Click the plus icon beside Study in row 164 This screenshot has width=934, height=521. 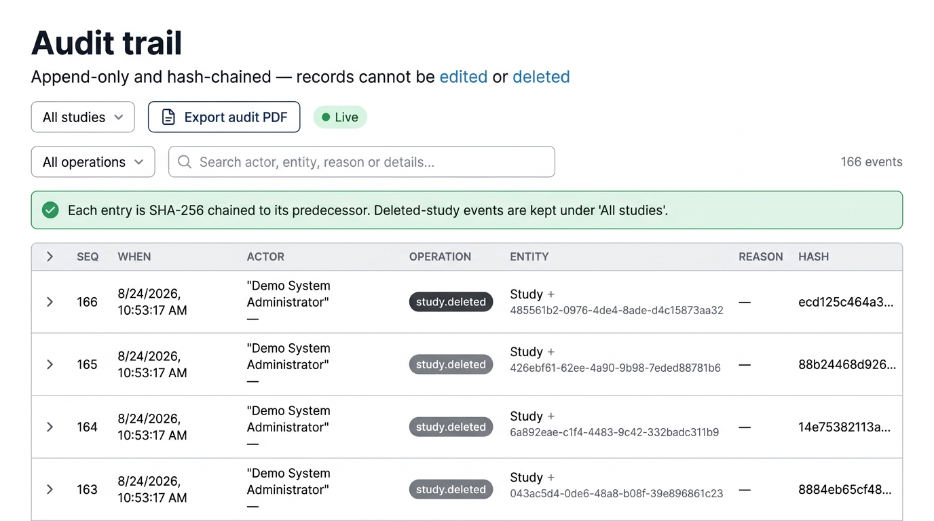[551, 417]
